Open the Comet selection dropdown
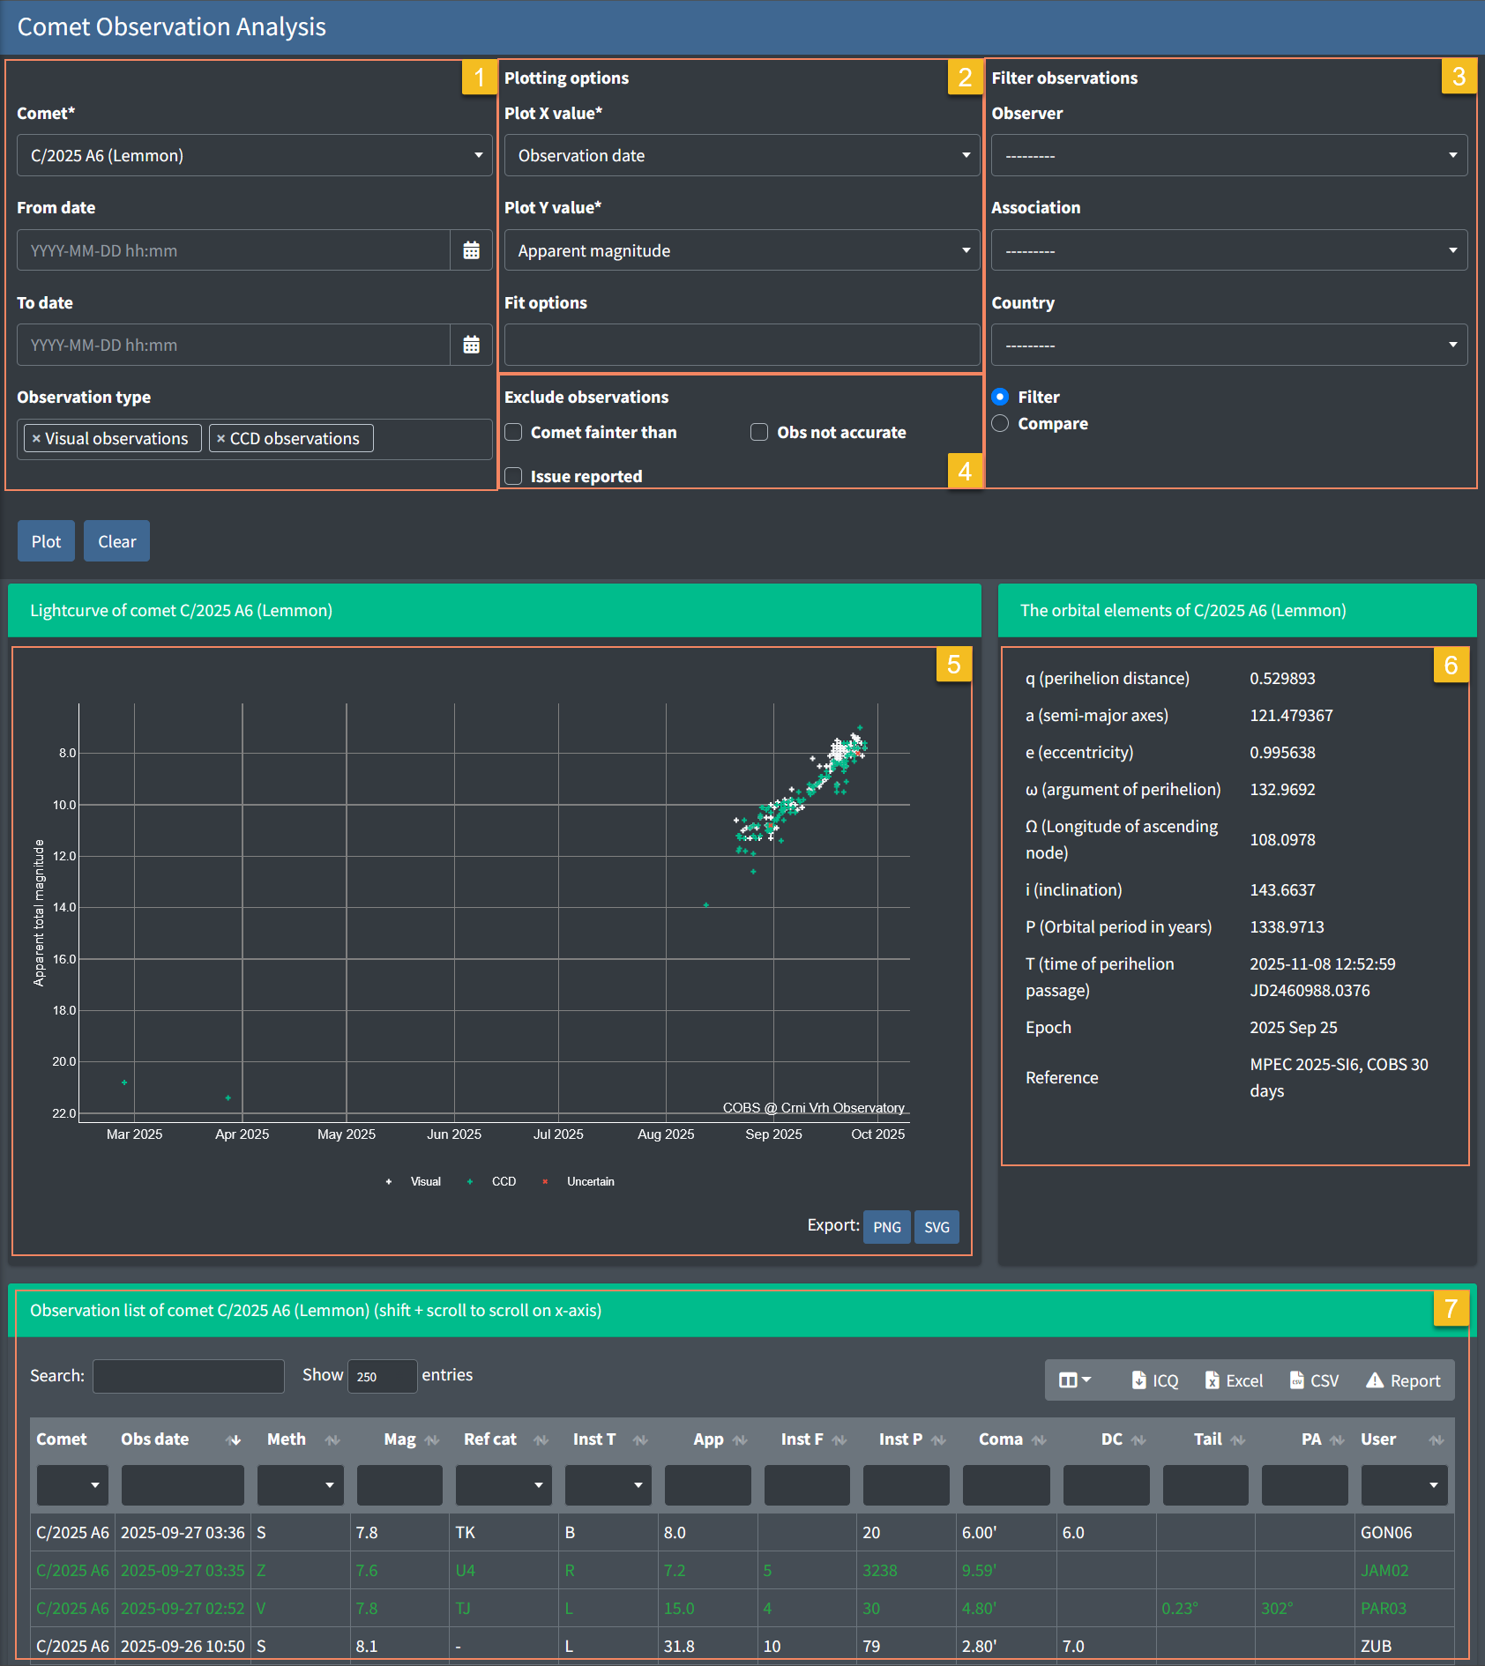This screenshot has height=1666, width=1485. click(254, 155)
